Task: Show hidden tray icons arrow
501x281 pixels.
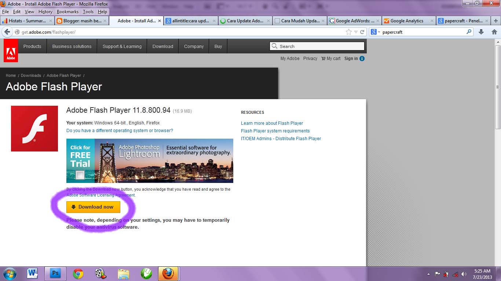Action: (x=428, y=274)
